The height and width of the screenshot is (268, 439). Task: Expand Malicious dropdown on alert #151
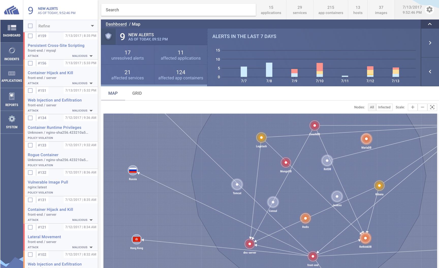point(91,111)
